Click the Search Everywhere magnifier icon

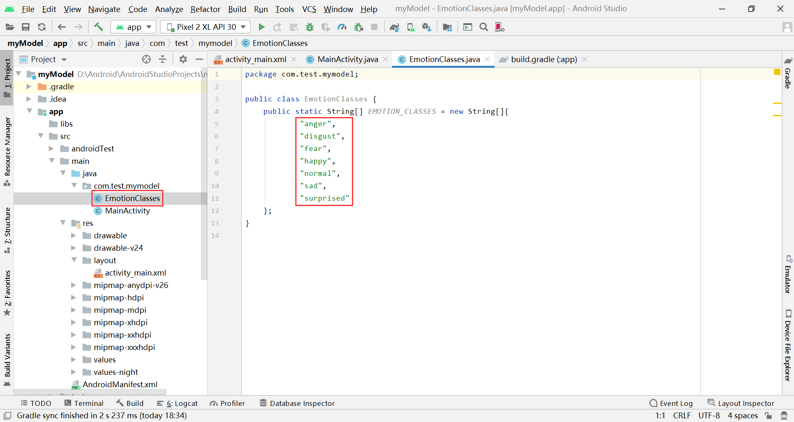click(483, 27)
